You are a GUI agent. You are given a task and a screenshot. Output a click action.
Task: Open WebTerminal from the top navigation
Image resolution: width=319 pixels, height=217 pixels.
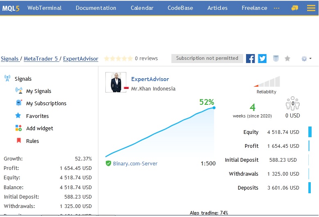pos(44,8)
